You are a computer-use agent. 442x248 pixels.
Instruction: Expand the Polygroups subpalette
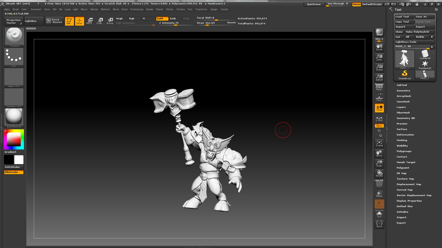404,151
